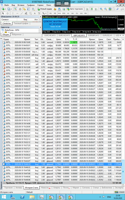Screen dimensions: 125x200
Task: Switch to the EURGBP,M15 chart tab
Action: (x=94, y=35)
